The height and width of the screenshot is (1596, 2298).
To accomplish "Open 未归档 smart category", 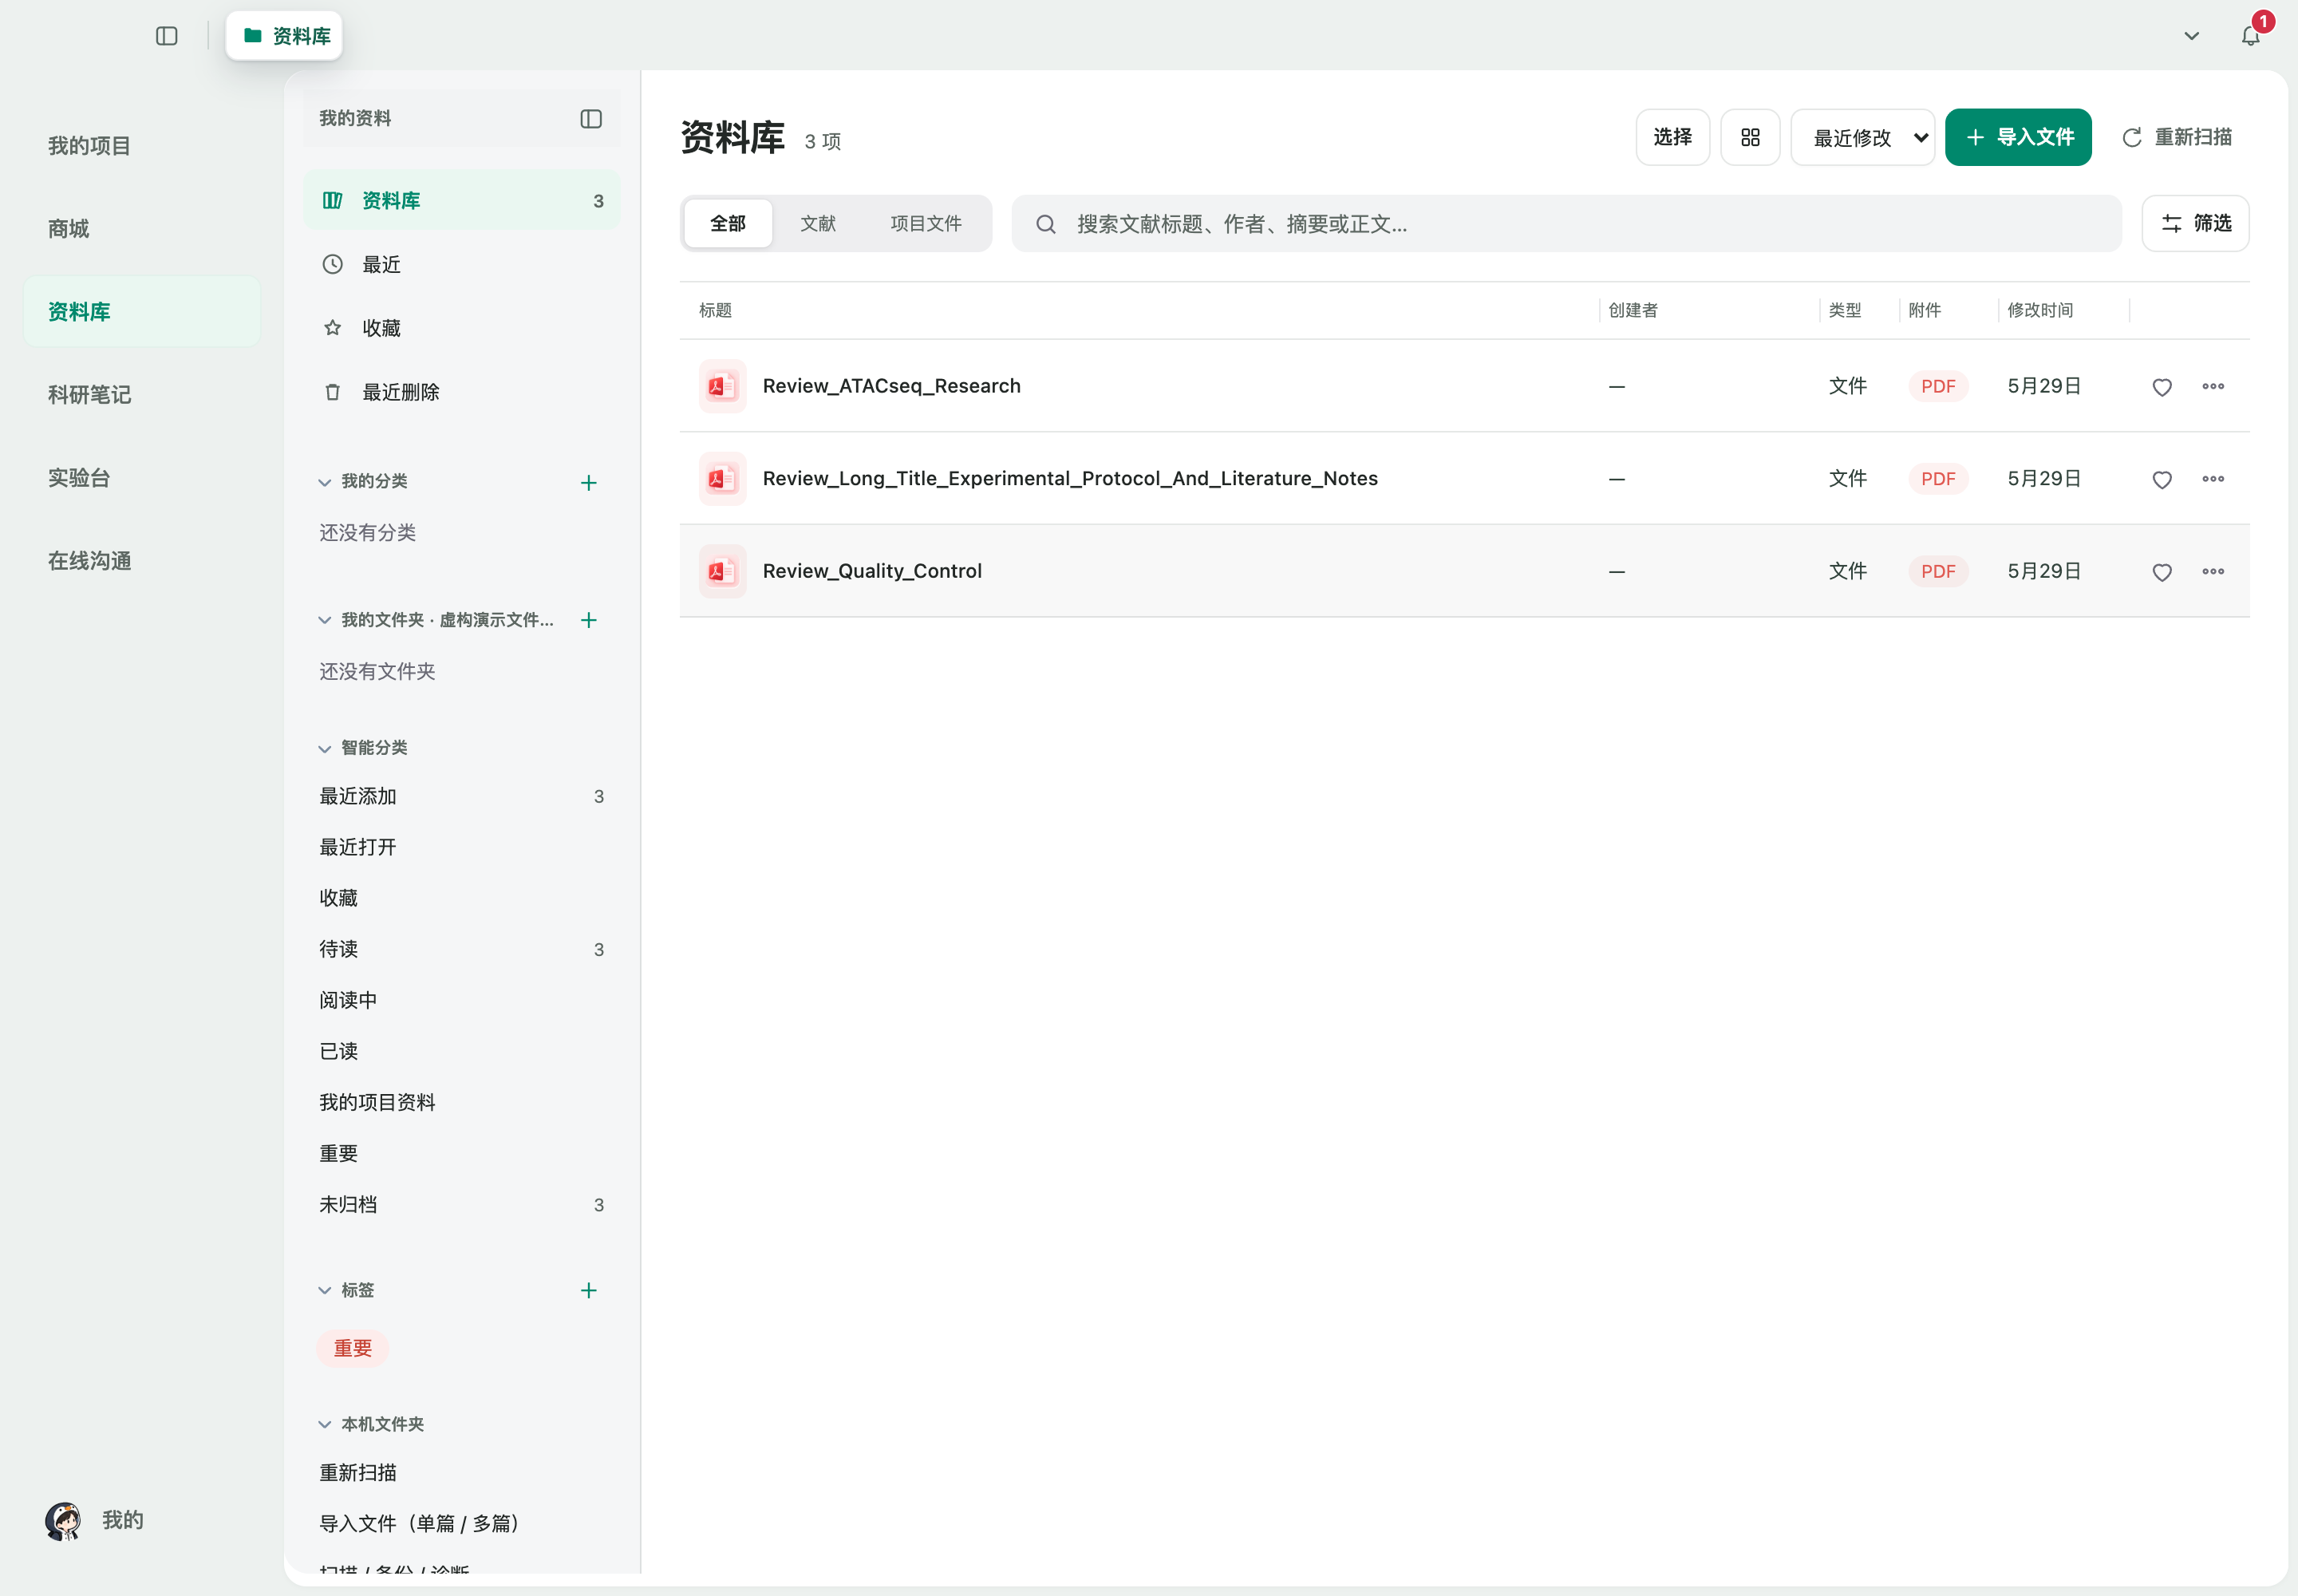I will click(x=461, y=1204).
